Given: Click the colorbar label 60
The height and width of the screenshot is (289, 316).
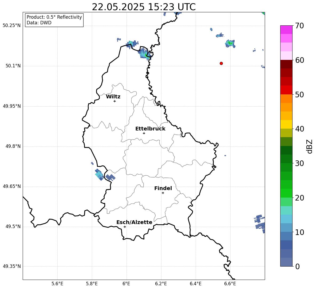Looking at the screenshot, I should [299, 60].
